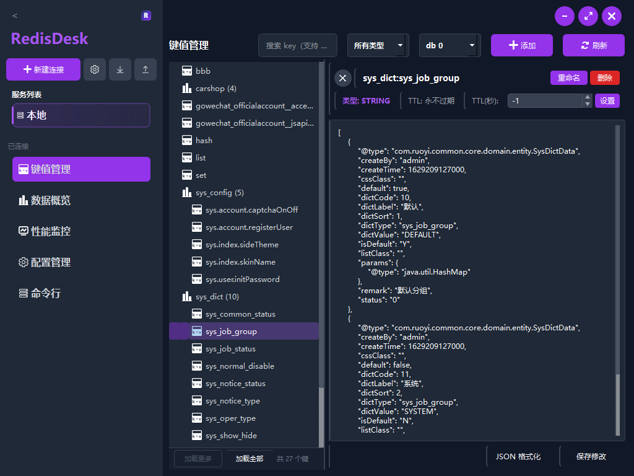This screenshot has width=634, height=476.
Task: Focus the key search input field
Action: point(298,45)
